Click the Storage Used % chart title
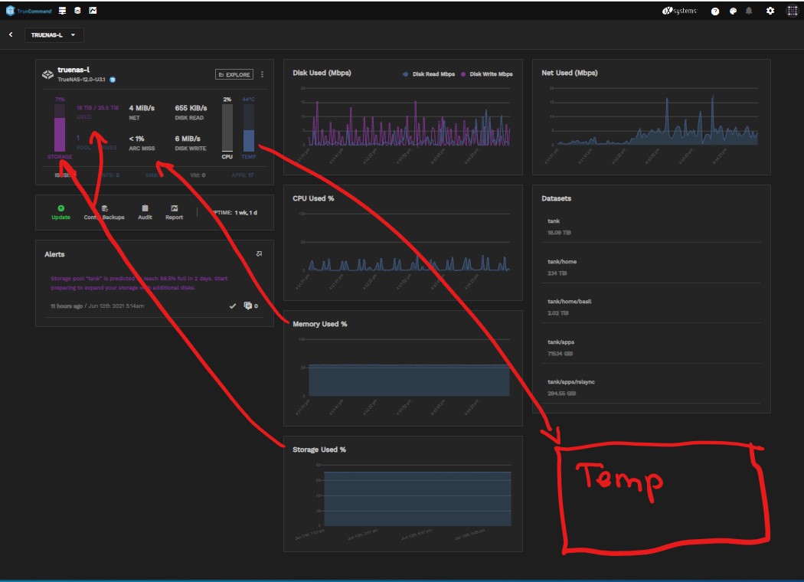This screenshot has width=804, height=582. coord(319,450)
